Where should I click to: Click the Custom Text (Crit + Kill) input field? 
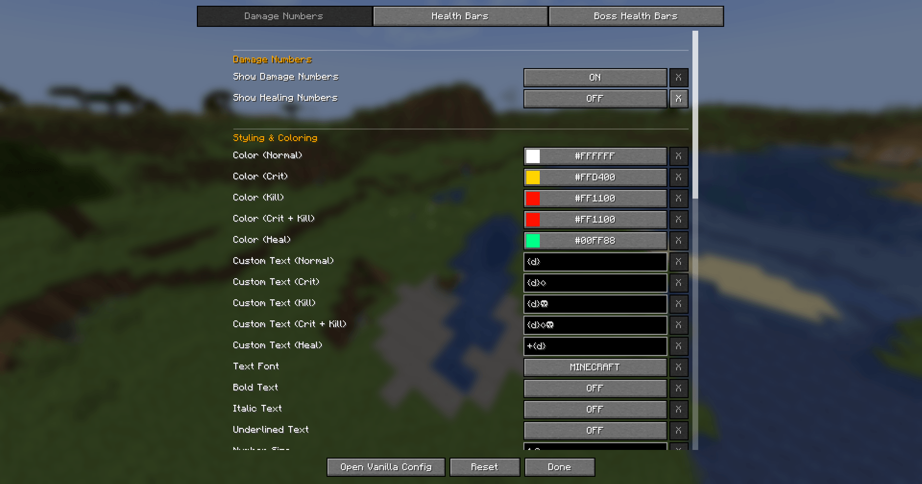click(595, 325)
